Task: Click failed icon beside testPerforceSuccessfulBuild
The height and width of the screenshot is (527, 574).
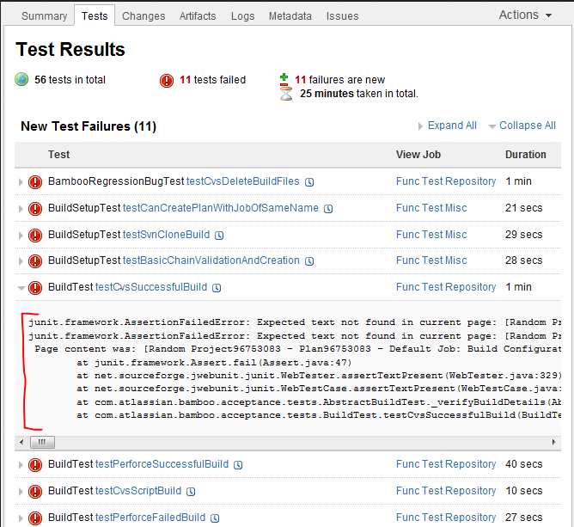Action: coord(35,465)
